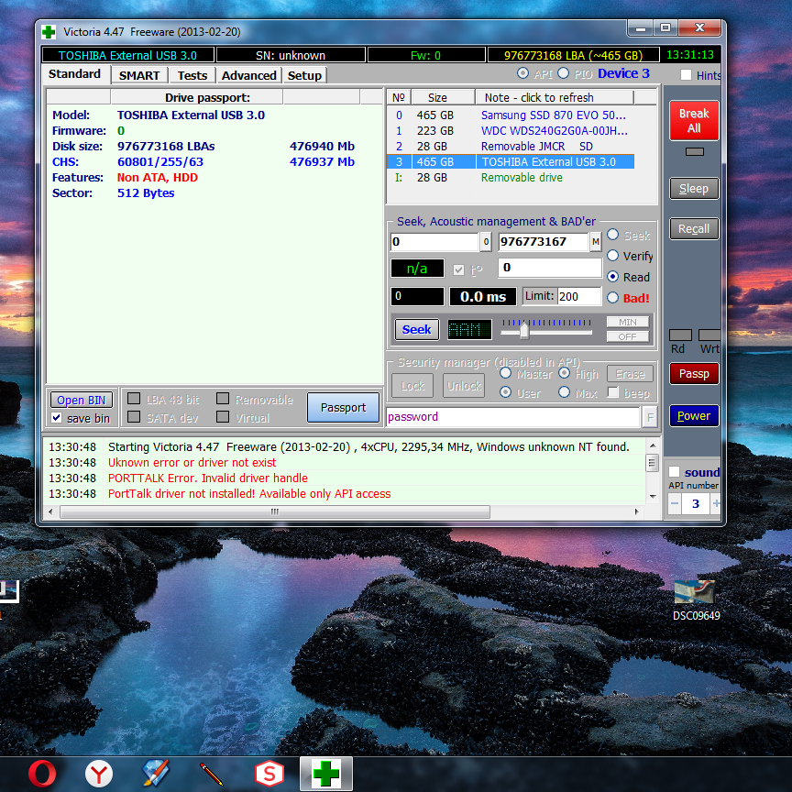Click the acoustic management slider thumb
792x792 pixels.
pyautogui.click(x=524, y=331)
